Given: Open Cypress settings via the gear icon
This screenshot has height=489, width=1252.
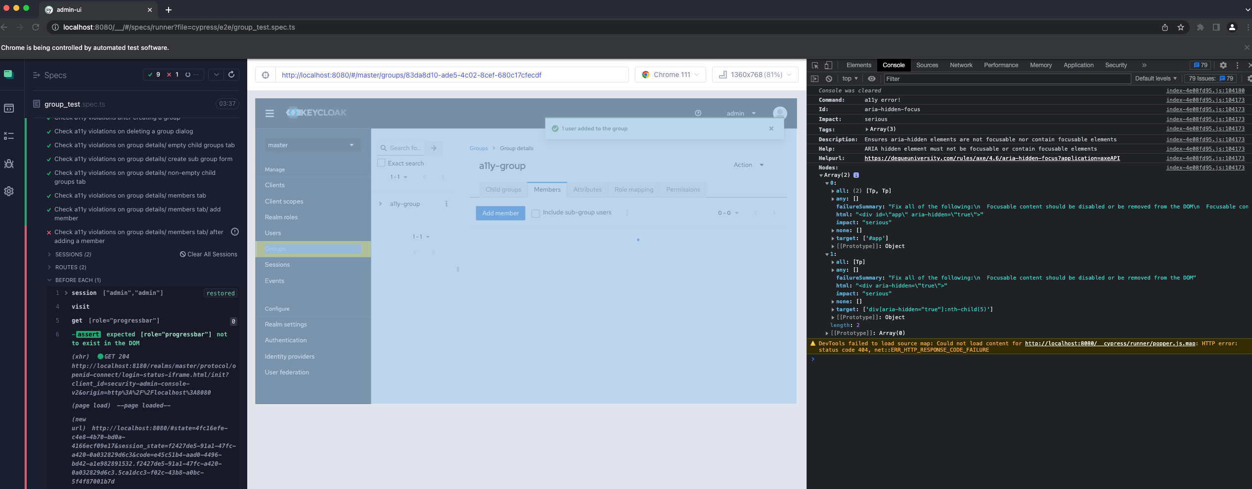Looking at the screenshot, I should click(x=9, y=191).
